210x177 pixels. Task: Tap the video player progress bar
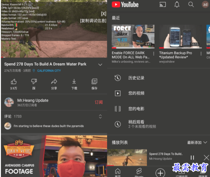click(x=54, y=57)
